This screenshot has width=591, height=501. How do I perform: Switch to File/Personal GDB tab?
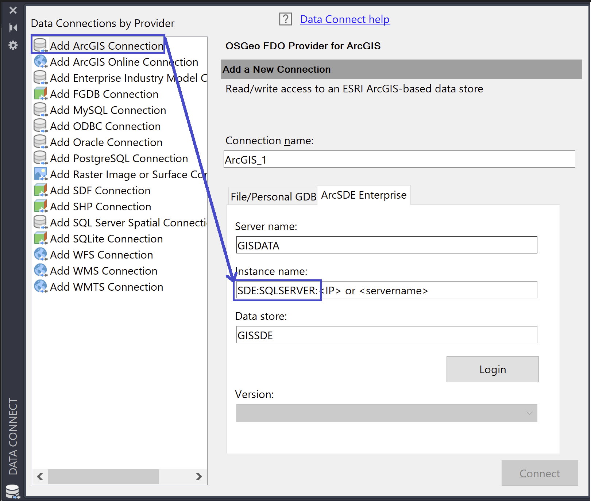[273, 196]
